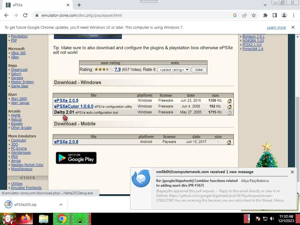
Task: Open the Other Arcade link
Action: pos(21,128)
